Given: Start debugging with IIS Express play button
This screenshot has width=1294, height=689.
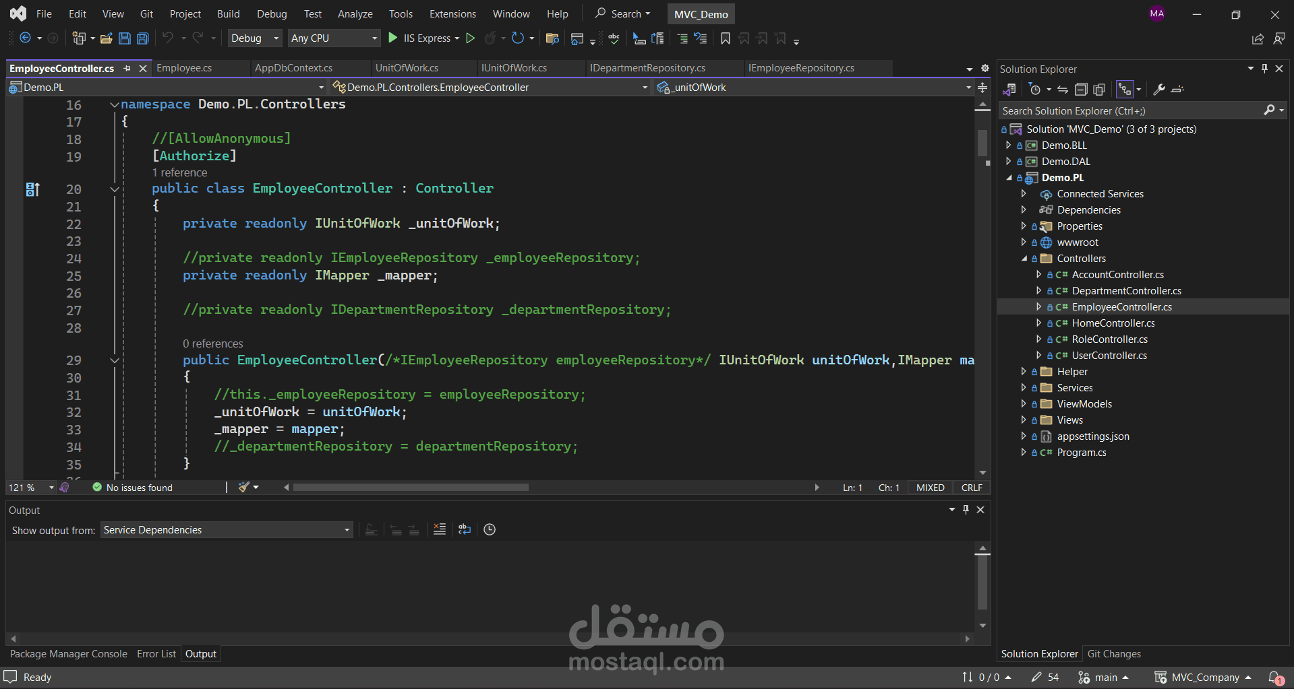Looking at the screenshot, I should click(393, 38).
